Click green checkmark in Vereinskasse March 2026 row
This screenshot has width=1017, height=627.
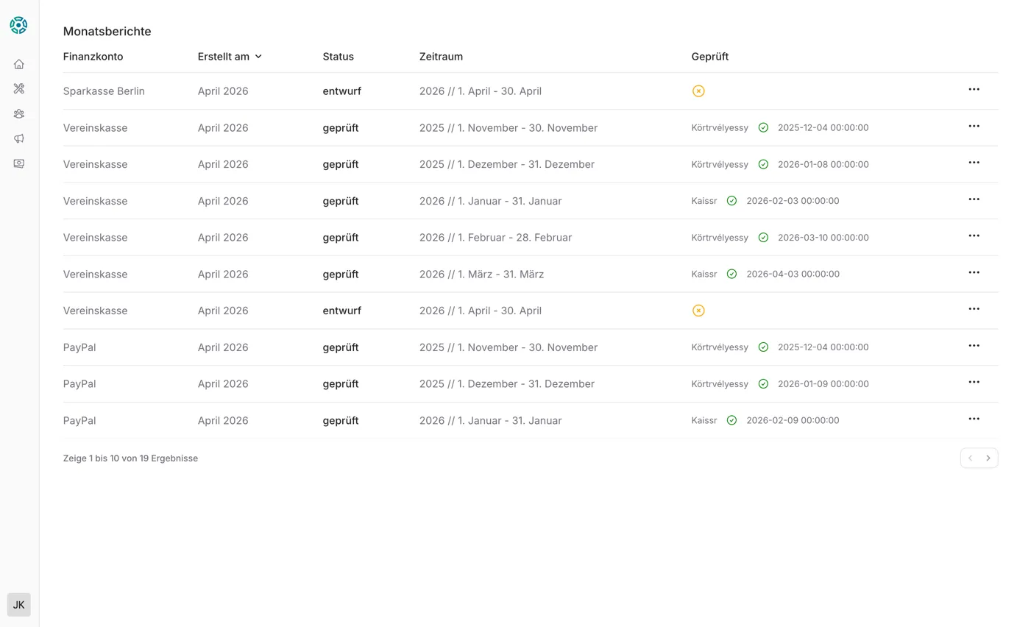pos(731,274)
